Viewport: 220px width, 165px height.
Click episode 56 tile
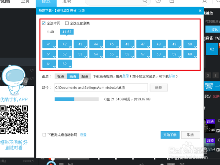coord(128,54)
